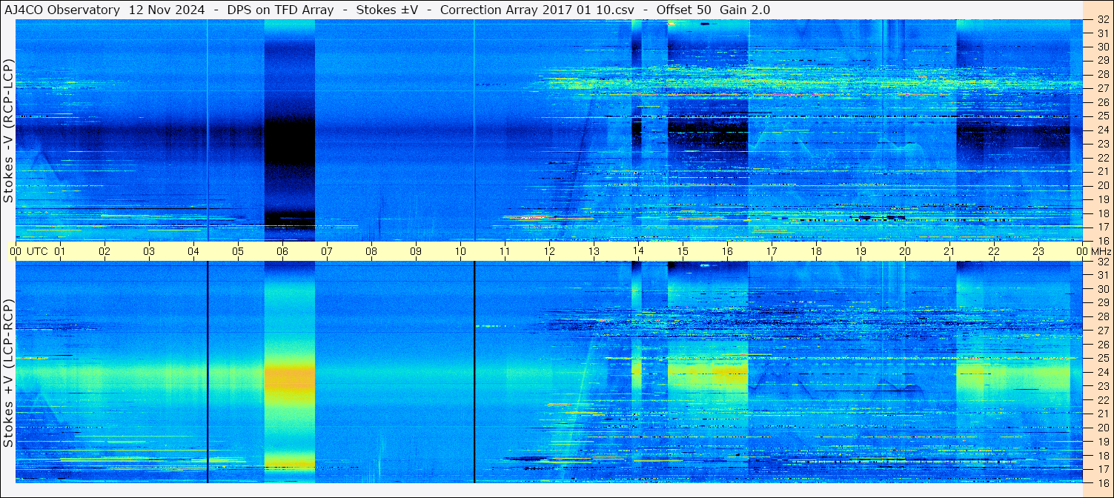Click the 01 hour tick on time axis

pyautogui.click(x=60, y=251)
